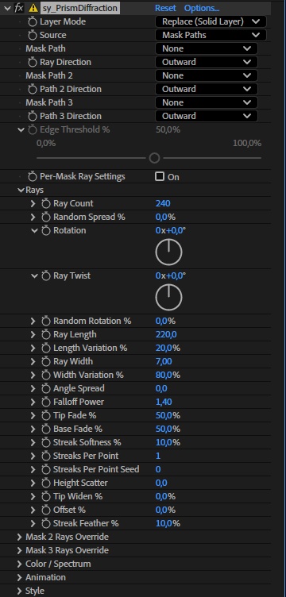This screenshot has width=286, height=597.
Task: Enable the Per-Mask Ray Settings checkbox
Action: click(x=160, y=177)
